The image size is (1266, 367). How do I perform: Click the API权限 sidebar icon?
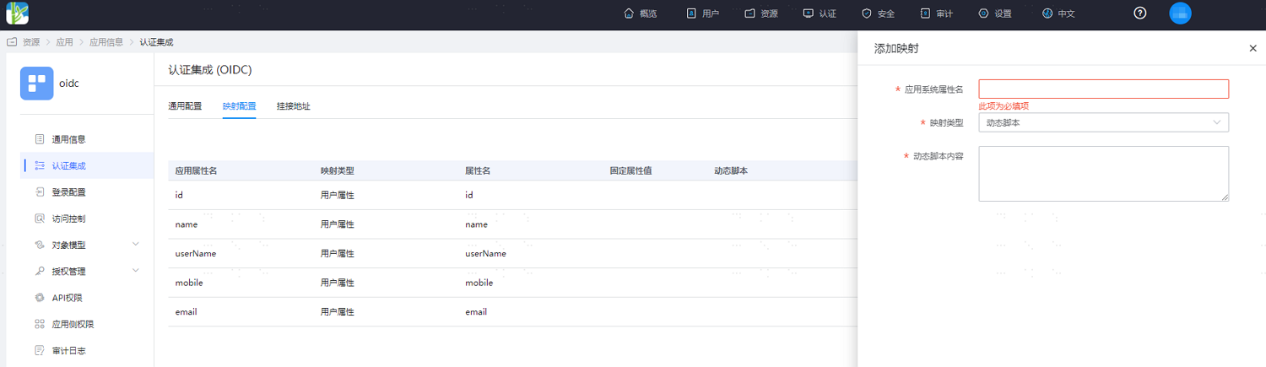point(40,298)
